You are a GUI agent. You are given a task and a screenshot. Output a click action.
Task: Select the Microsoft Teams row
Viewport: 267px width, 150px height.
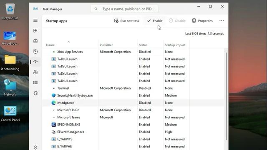click(x=133, y=117)
